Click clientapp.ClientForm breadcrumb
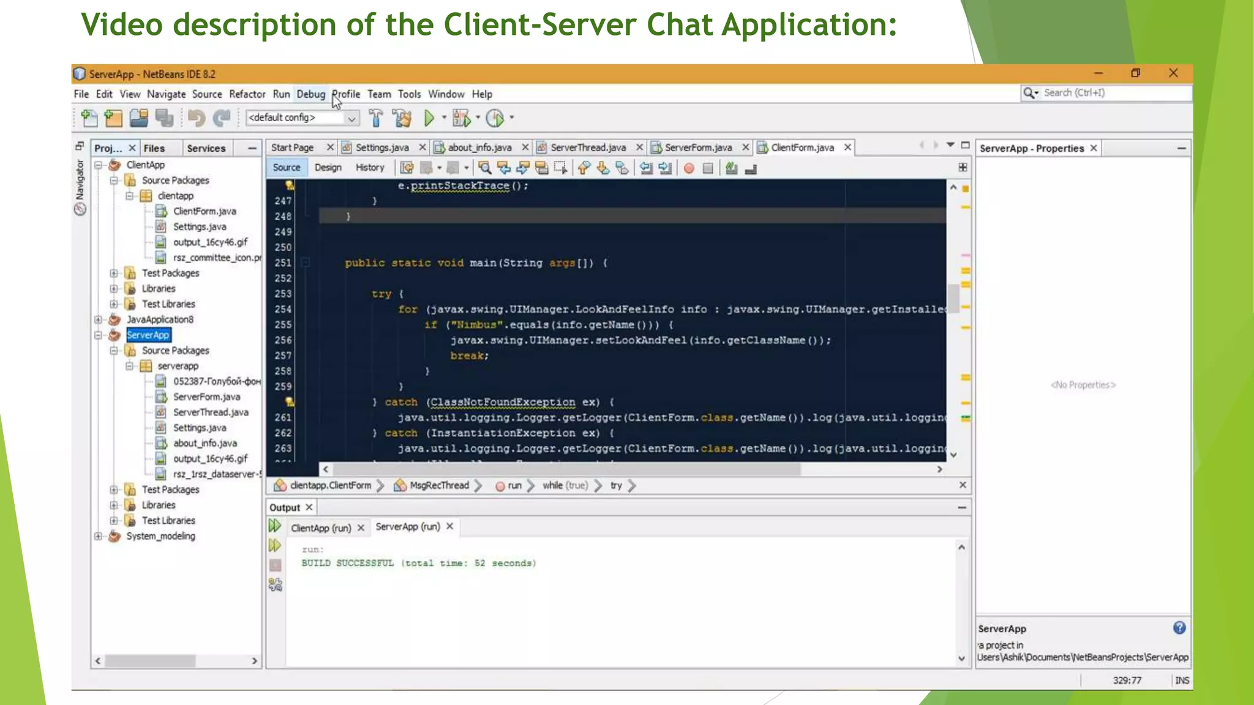1254x705 pixels. click(331, 485)
